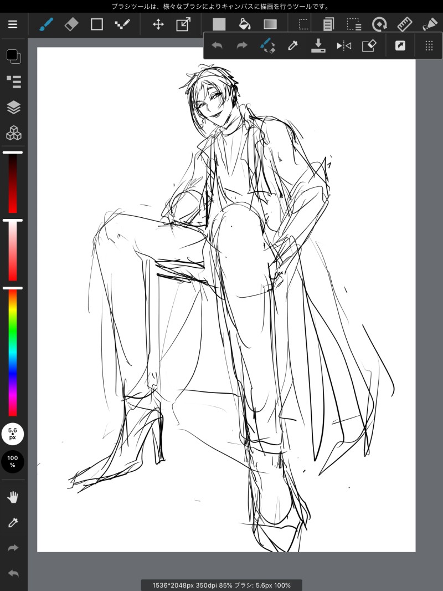Screen dimensions: 443x591
Task: Open the dotted grid handle icon
Action: (x=429, y=46)
